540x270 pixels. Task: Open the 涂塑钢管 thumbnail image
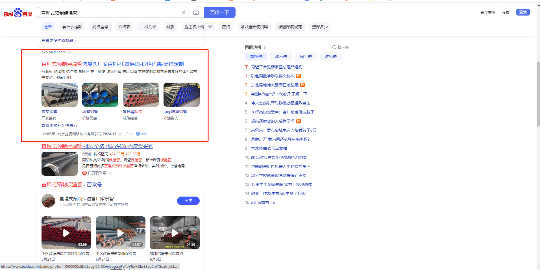(100, 95)
